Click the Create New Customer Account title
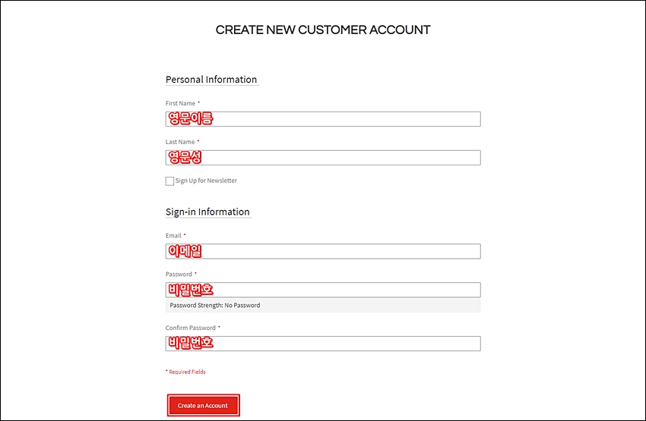646x421 pixels. click(x=323, y=30)
